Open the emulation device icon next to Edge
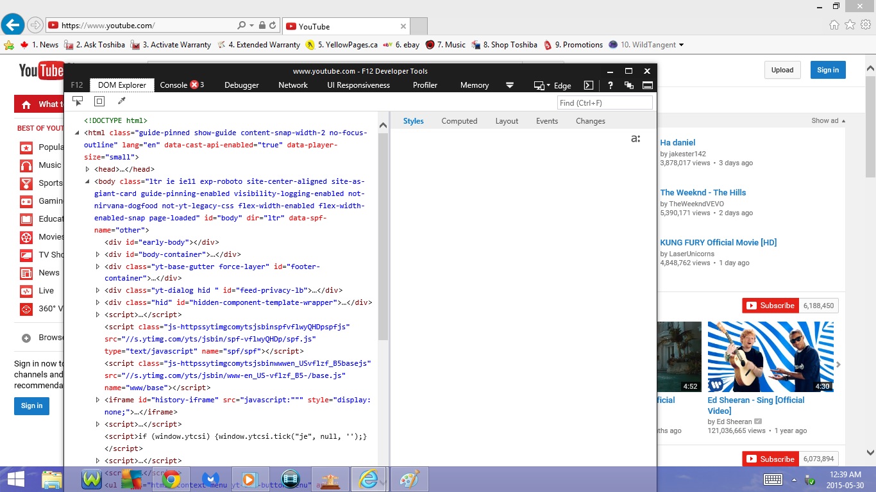This screenshot has width=876, height=492. pos(541,85)
